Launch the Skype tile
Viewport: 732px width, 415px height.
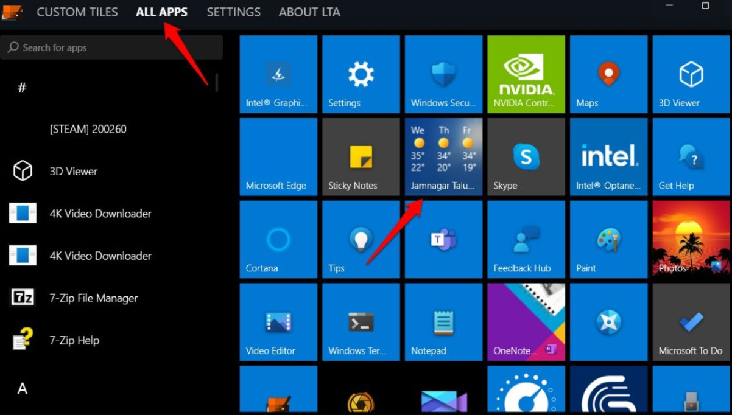point(526,157)
